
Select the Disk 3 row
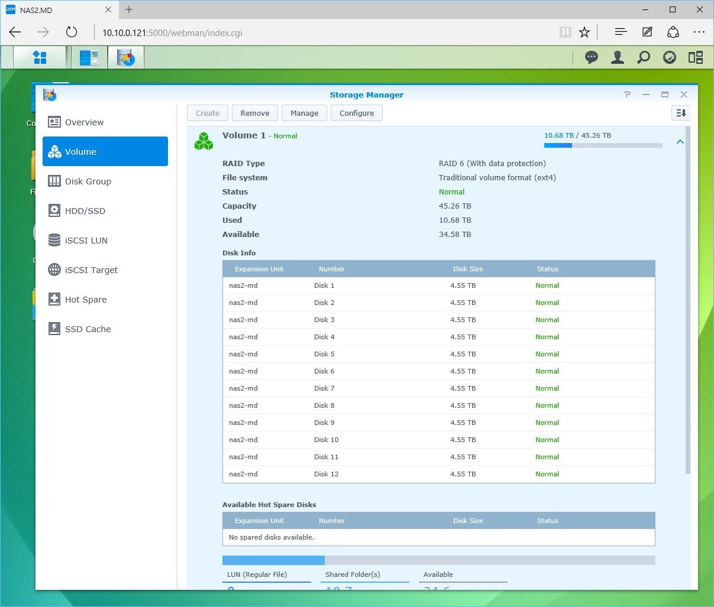click(439, 320)
